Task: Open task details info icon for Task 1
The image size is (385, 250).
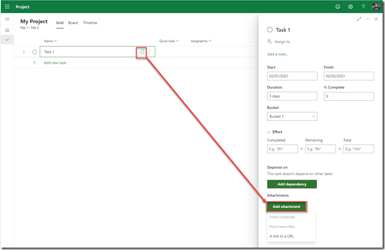Action: point(142,52)
